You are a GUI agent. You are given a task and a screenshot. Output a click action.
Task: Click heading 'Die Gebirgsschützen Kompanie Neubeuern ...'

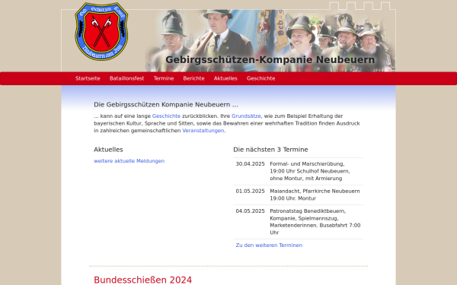click(166, 104)
